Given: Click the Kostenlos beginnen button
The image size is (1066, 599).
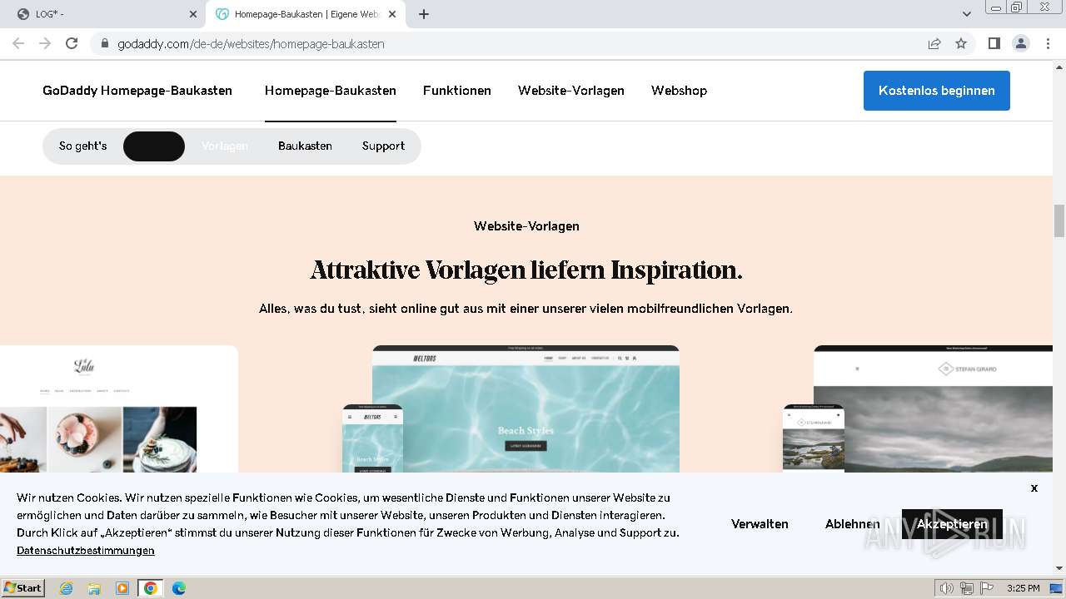Looking at the screenshot, I should [x=937, y=91].
